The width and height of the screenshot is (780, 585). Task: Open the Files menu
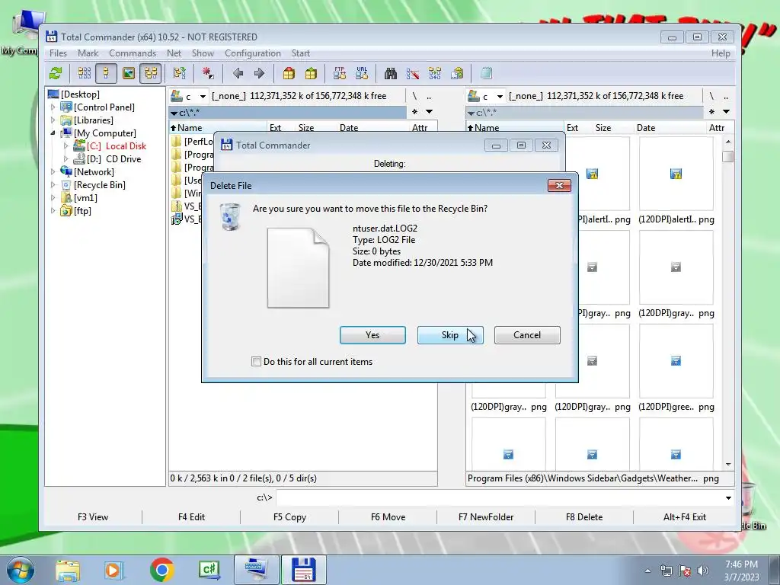click(58, 53)
